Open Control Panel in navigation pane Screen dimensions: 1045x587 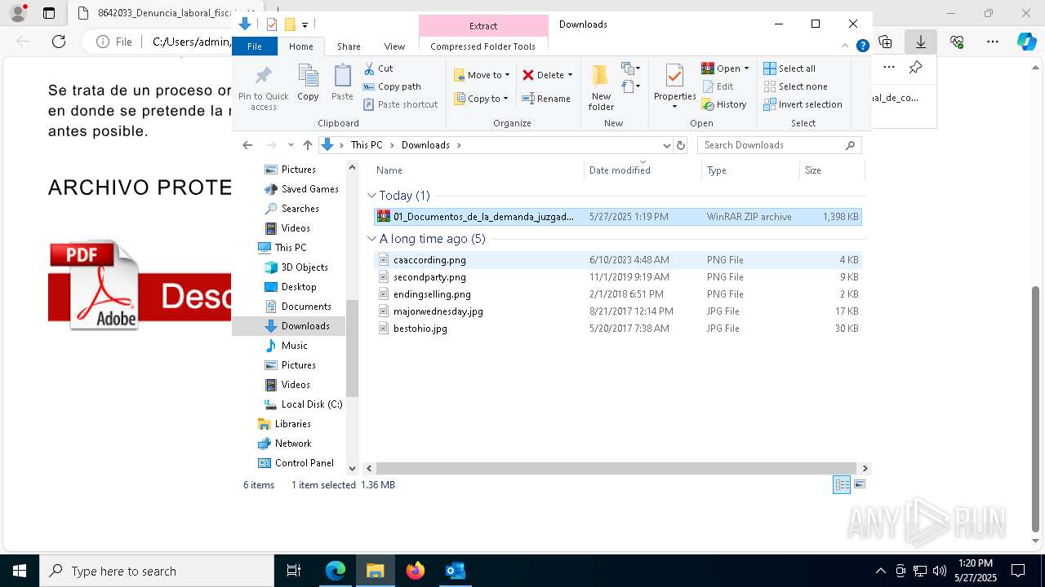pyautogui.click(x=296, y=463)
